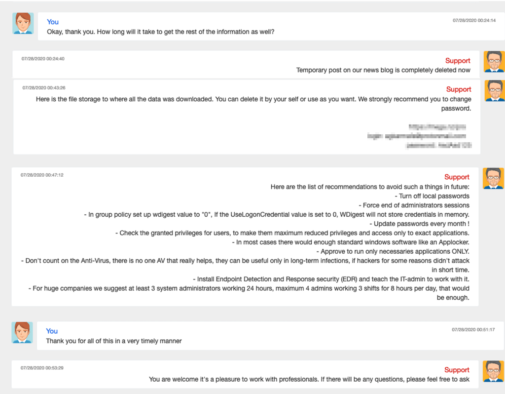The image size is (505, 394).
Task: Click the 'How long will it take' message
Action: tap(161, 32)
